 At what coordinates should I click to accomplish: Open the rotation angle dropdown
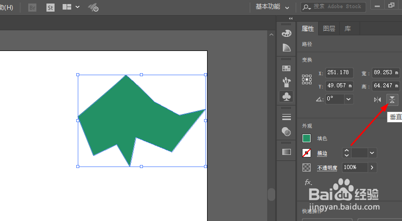pos(348,99)
